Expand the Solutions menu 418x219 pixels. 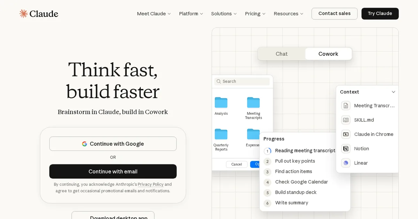(224, 14)
